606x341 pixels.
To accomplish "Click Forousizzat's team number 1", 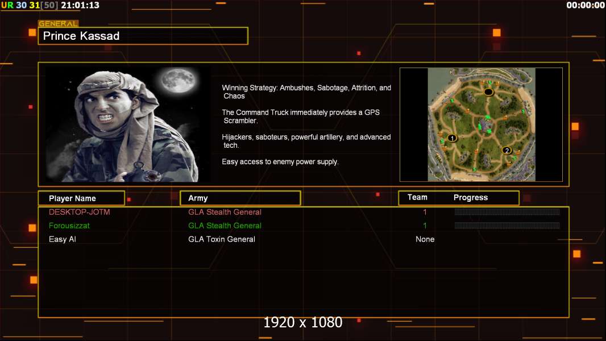I will [425, 226].
